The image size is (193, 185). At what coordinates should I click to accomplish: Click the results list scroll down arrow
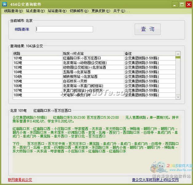[x=178, y=97]
